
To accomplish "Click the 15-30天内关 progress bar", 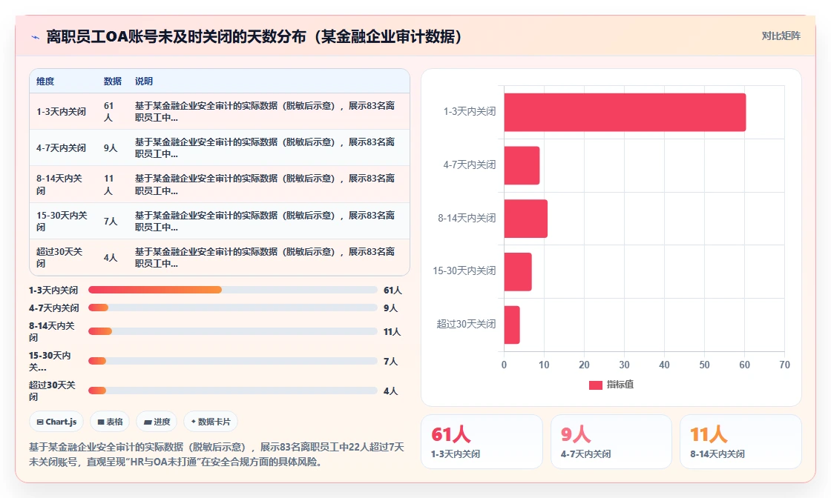I will [233, 361].
